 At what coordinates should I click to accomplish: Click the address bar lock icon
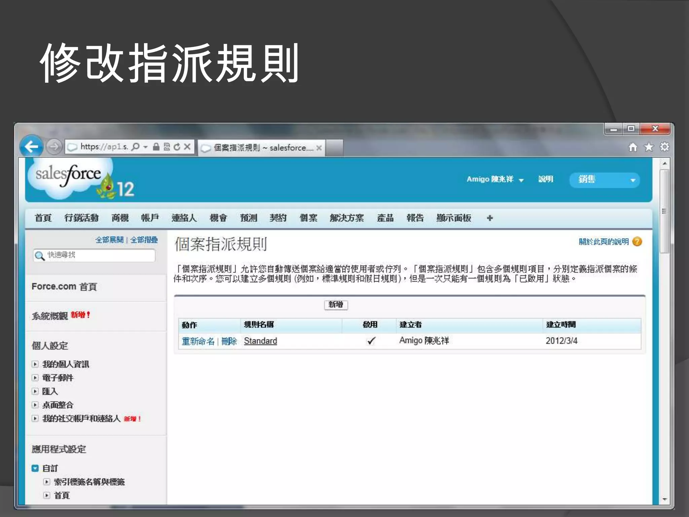(x=156, y=147)
